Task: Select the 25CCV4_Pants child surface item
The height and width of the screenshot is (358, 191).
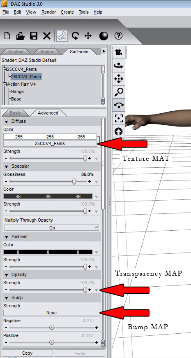Action: tap(26, 77)
